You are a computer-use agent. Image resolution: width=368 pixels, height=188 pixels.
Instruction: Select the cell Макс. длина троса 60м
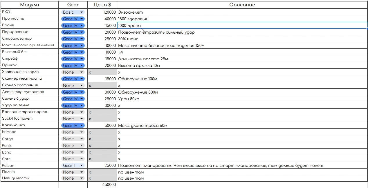pyautogui.click(x=242, y=125)
